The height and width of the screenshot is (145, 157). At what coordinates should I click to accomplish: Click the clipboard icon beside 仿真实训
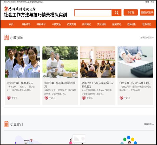[6, 124]
